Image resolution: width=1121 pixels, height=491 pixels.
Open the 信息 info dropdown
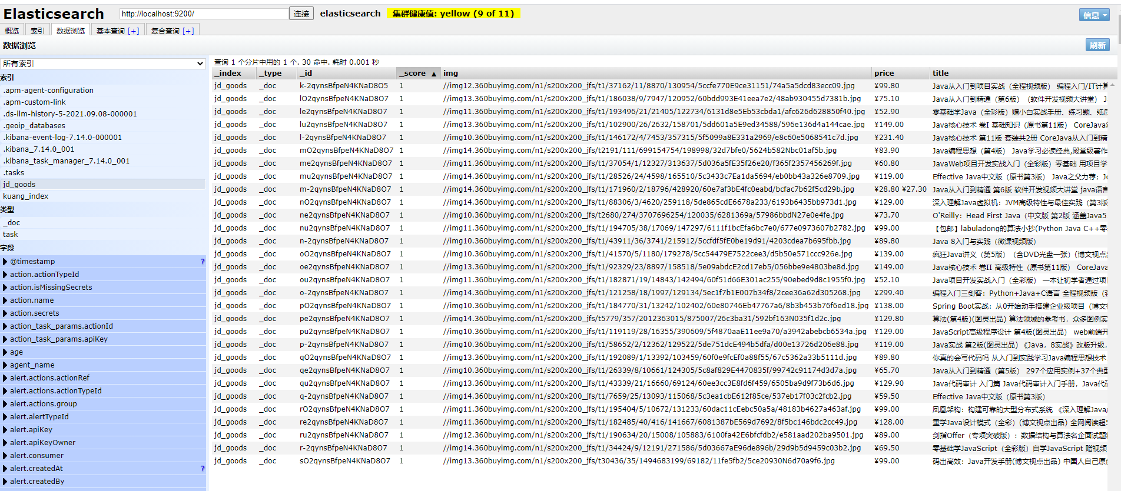click(1095, 15)
